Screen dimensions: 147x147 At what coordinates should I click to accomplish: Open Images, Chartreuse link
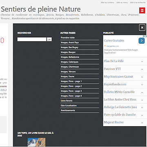(x=80, y=67)
